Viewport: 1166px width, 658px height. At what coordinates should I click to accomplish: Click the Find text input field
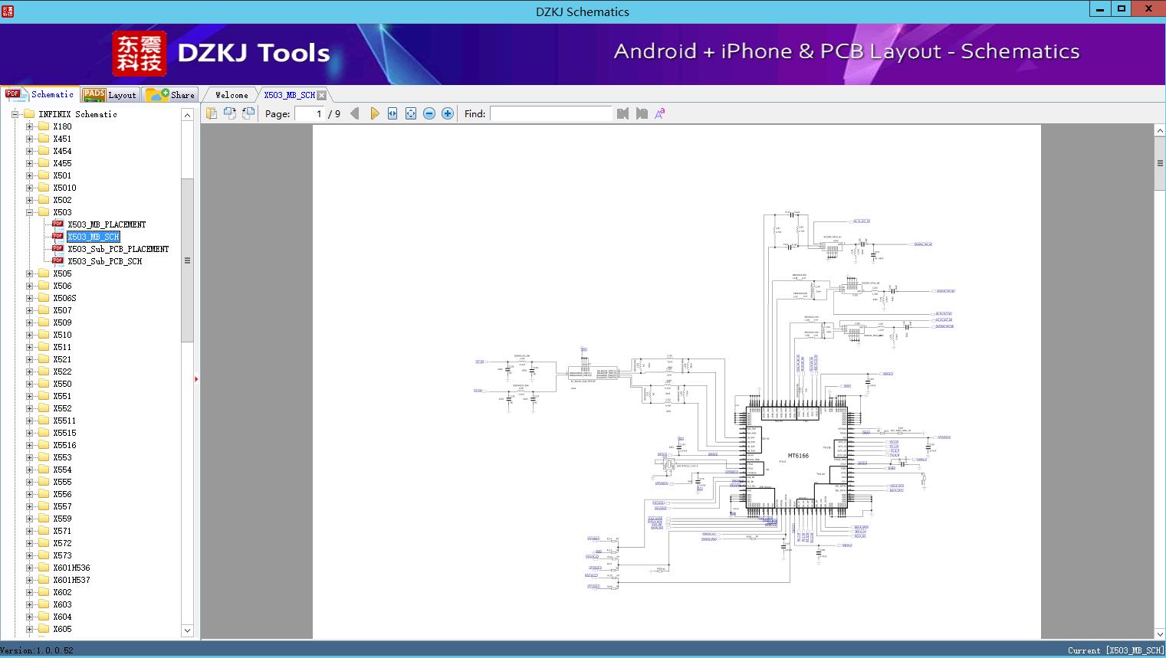click(x=550, y=113)
